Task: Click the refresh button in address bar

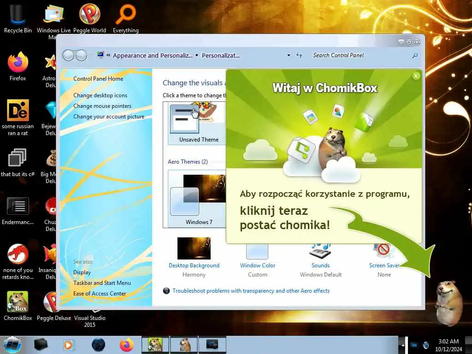Action: click(299, 55)
